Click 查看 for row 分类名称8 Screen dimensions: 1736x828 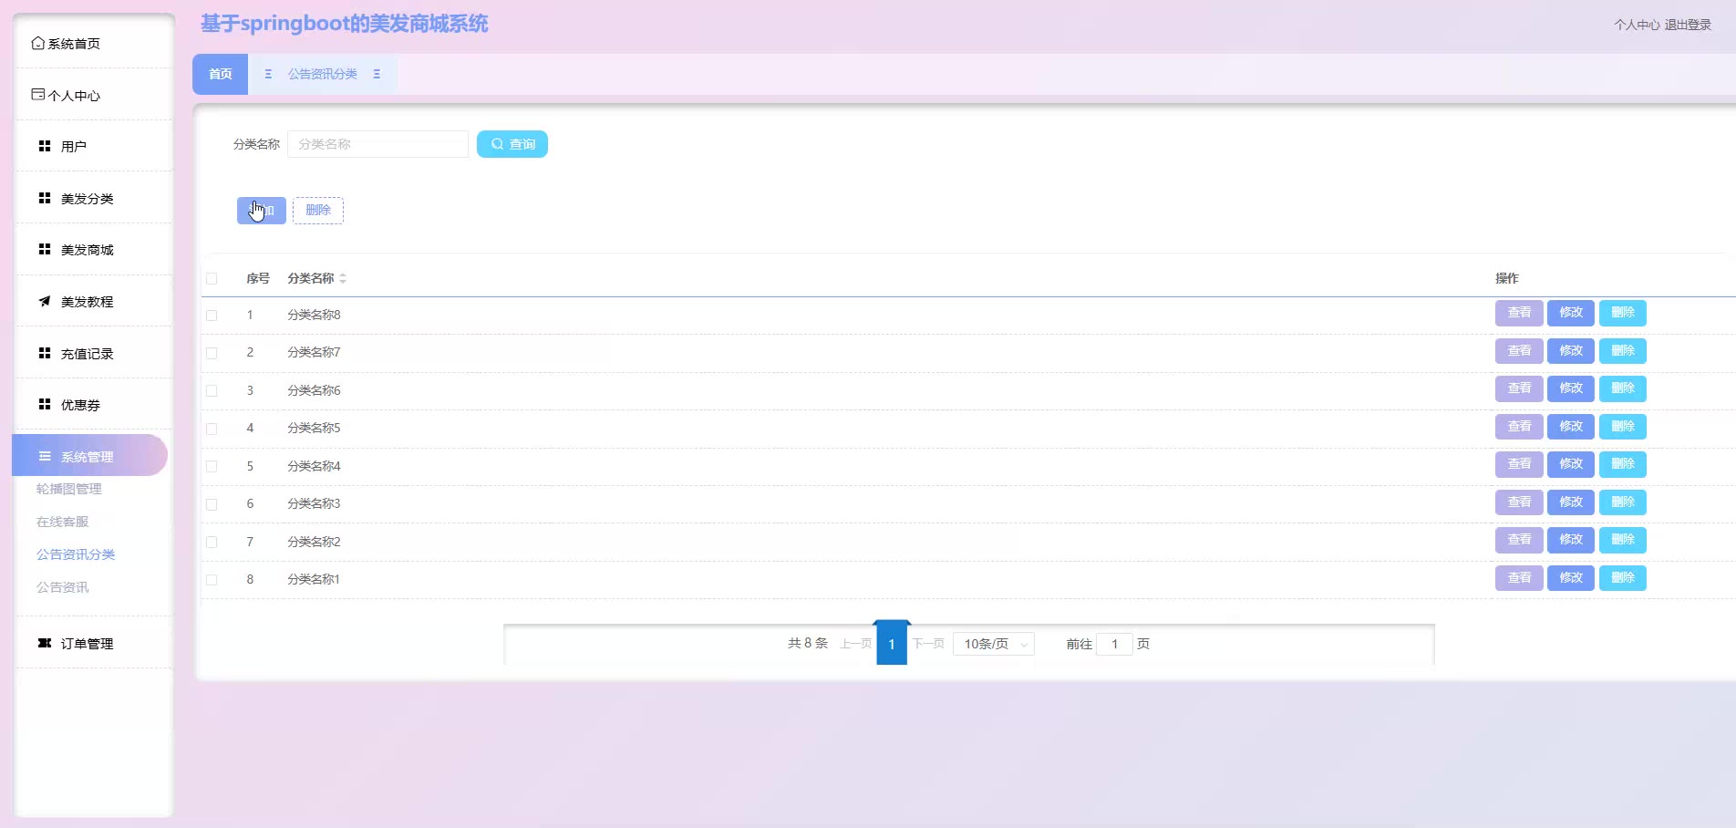[1519, 313]
